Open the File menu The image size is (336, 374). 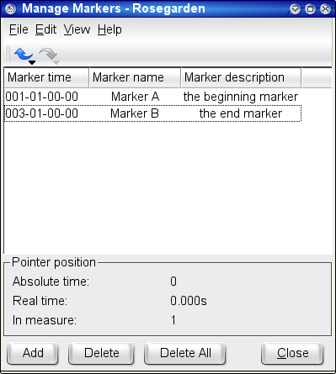pyautogui.click(x=19, y=29)
